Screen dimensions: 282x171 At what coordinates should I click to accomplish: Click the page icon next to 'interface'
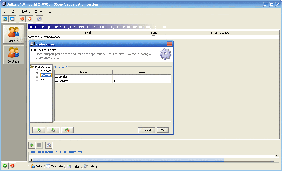pos(37,71)
